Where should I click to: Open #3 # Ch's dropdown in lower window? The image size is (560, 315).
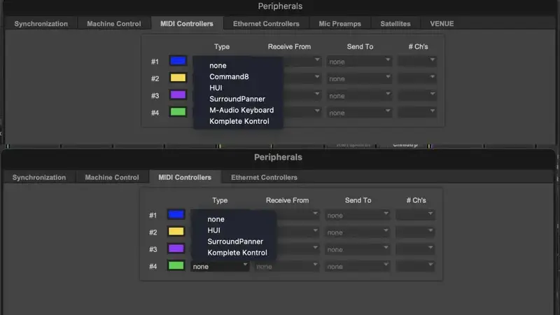pyautogui.click(x=415, y=250)
